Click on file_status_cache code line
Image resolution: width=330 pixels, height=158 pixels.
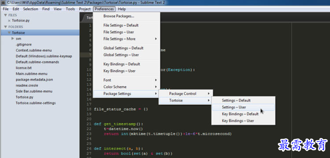tap(121, 109)
